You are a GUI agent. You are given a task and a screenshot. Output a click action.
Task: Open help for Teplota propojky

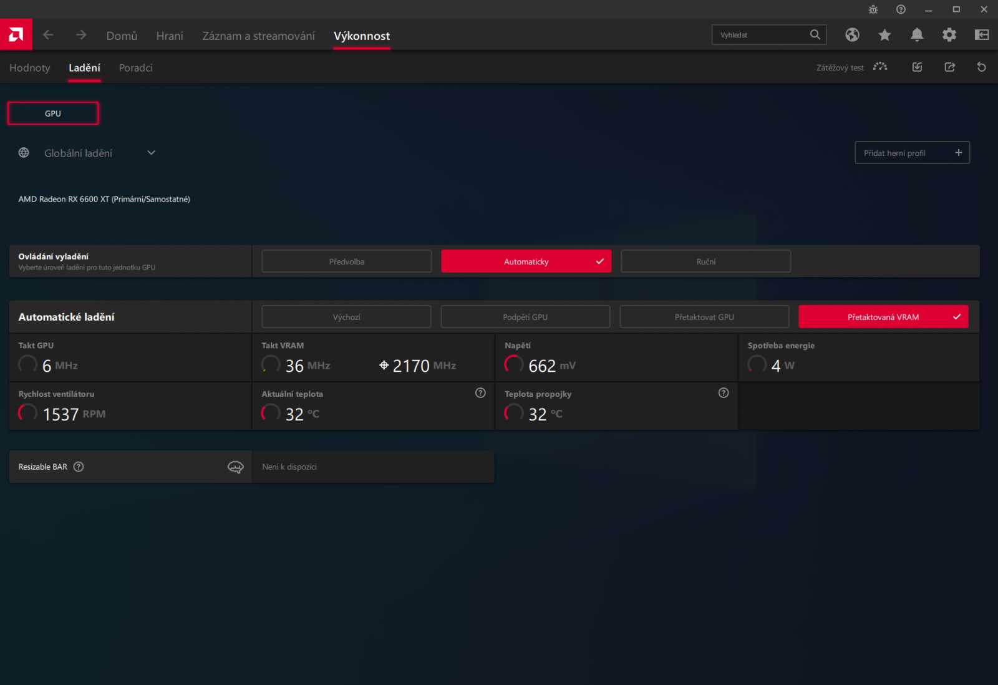click(x=724, y=393)
